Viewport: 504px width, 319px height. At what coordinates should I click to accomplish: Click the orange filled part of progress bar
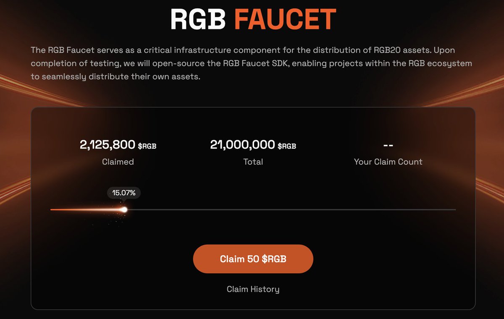(x=84, y=209)
